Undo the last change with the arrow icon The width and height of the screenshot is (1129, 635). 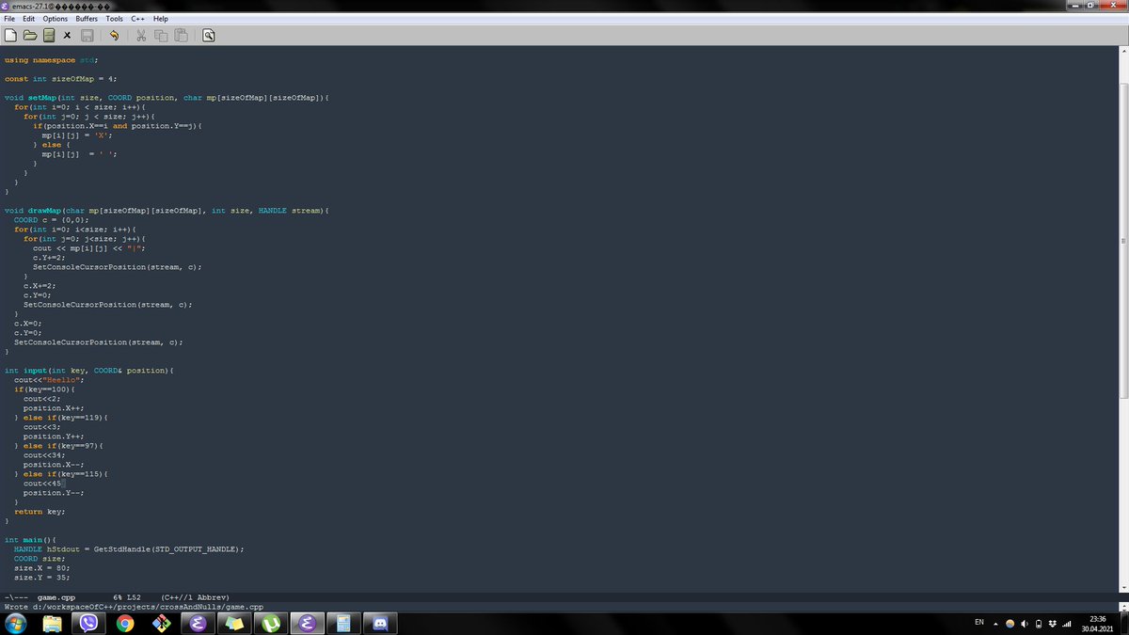click(114, 36)
